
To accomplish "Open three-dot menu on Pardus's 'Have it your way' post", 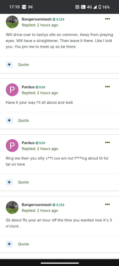I will click(107, 87).
